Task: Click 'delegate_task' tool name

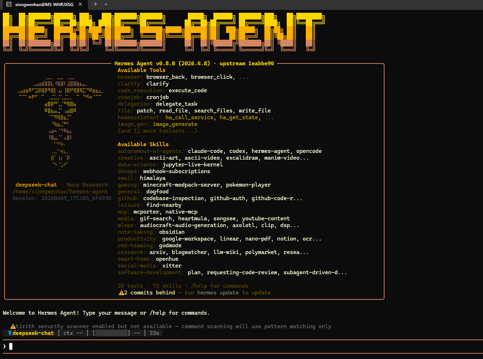Action: [x=176, y=104]
